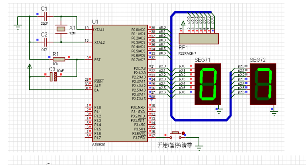Select the SEG71 seven-segment display
The image size is (308, 165).
pos(208,84)
